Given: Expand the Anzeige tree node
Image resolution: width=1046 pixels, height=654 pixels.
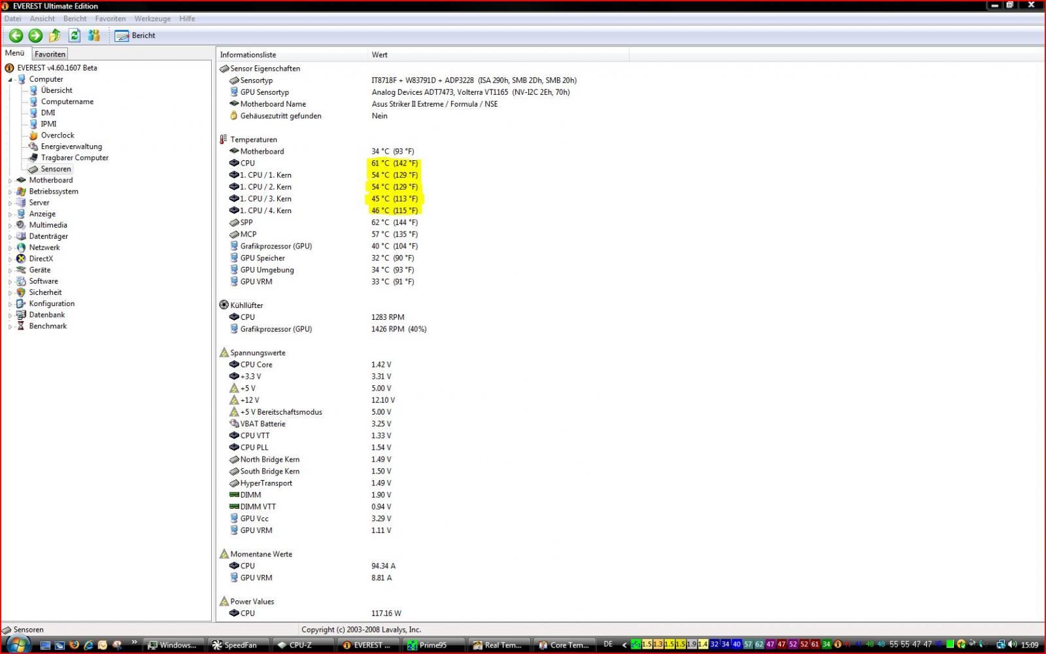Looking at the screenshot, I should coord(10,214).
